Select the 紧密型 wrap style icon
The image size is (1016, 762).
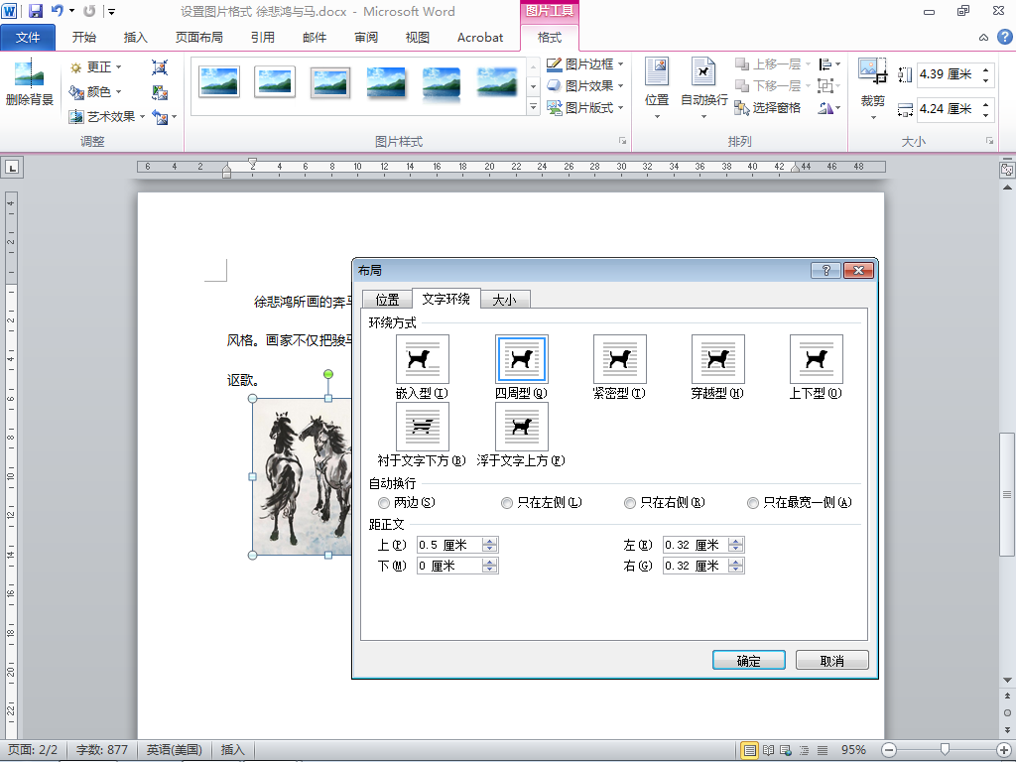point(620,359)
